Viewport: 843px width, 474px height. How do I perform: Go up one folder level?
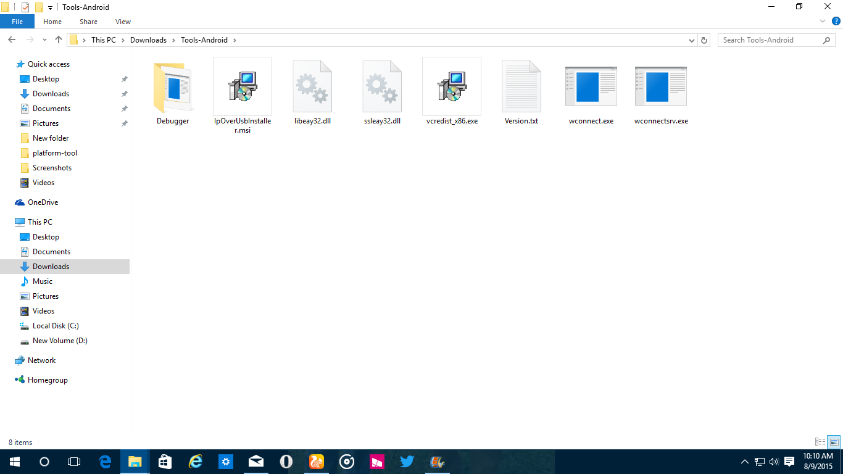pos(59,40)
